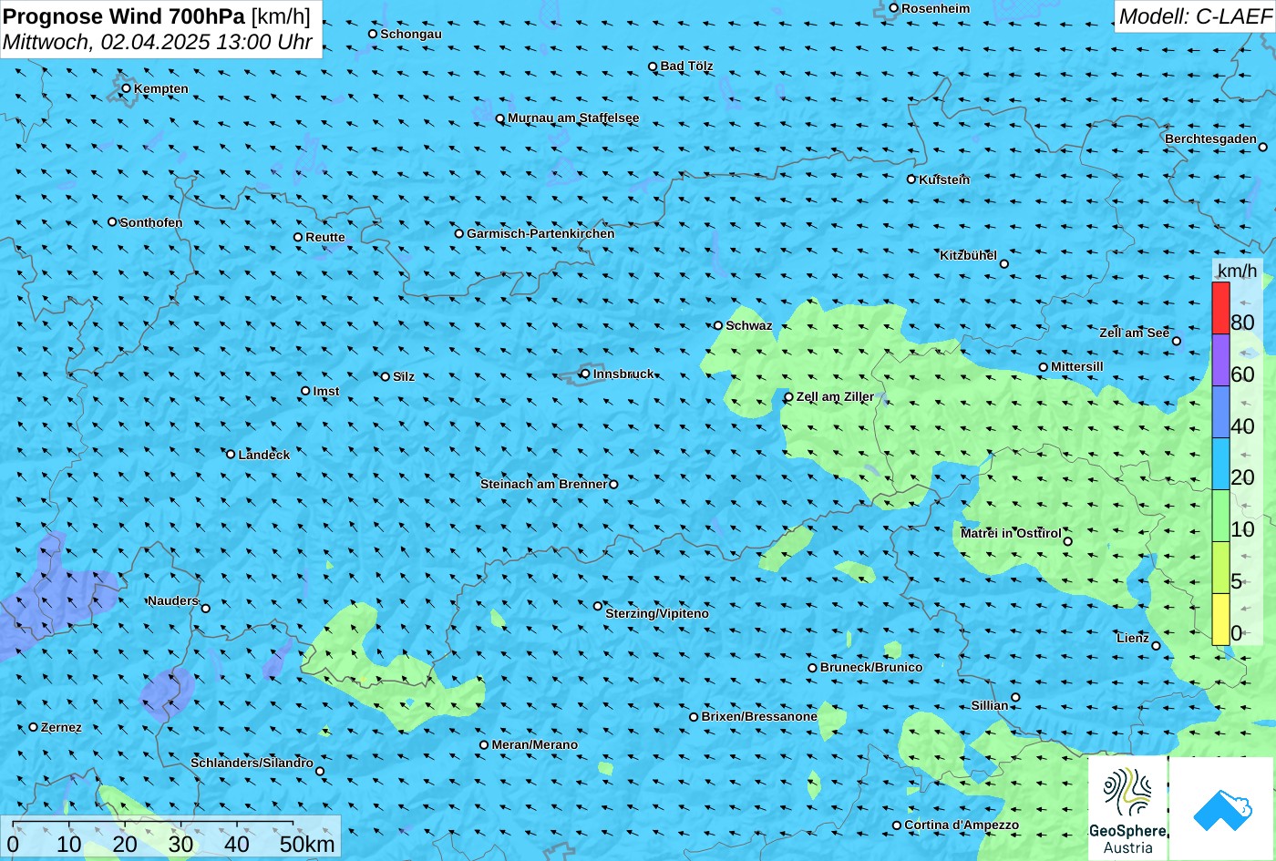Click the Bruneck/Brunico marker
Image resolution: width=1276 pixels, height=861 pixels.
[812, 668]
